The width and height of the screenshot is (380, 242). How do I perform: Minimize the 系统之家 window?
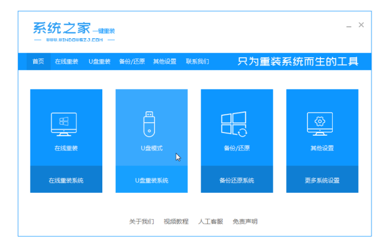coord(349,25)
